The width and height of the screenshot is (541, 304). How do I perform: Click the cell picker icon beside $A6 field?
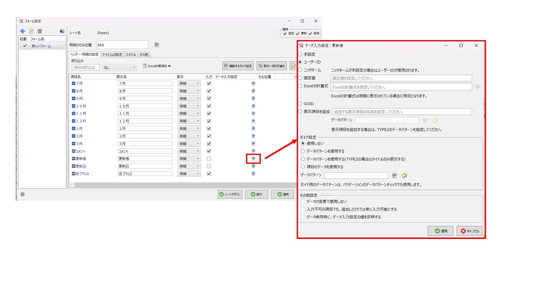point(157,45)
